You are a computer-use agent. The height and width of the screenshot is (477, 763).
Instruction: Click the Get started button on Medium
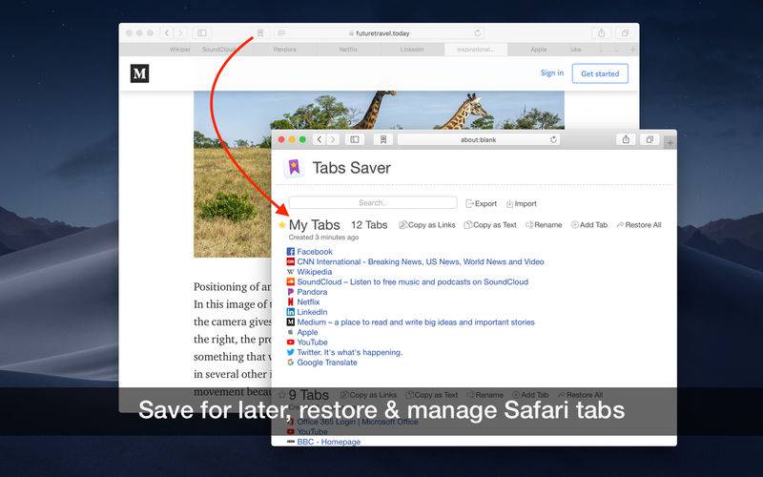(x=600, y=73)
